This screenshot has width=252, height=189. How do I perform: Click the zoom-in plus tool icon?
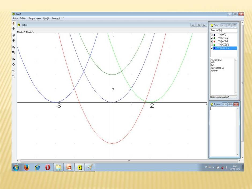tap(13, 77)
